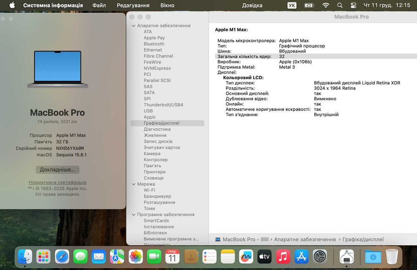Open Calendar showing 11 in Dock
This screenshot has height=270, width=417.
(172, 256)
